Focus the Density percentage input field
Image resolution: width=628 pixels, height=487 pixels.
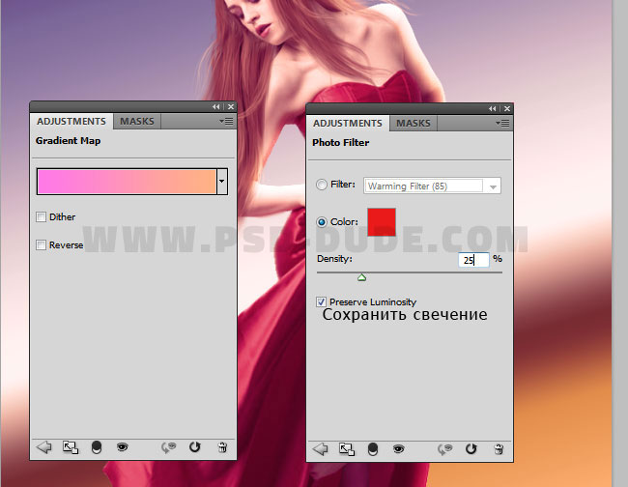point(473,260)
